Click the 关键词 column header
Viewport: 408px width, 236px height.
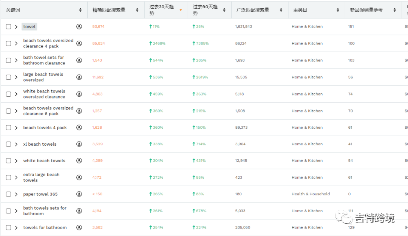click(44, 10)
